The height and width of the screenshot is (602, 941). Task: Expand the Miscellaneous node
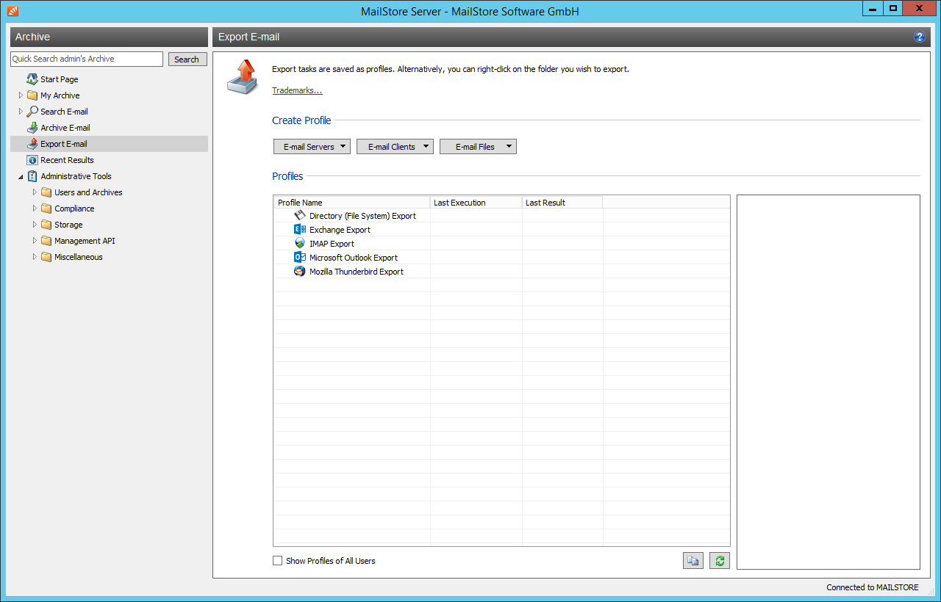click(x=35, y=257)
